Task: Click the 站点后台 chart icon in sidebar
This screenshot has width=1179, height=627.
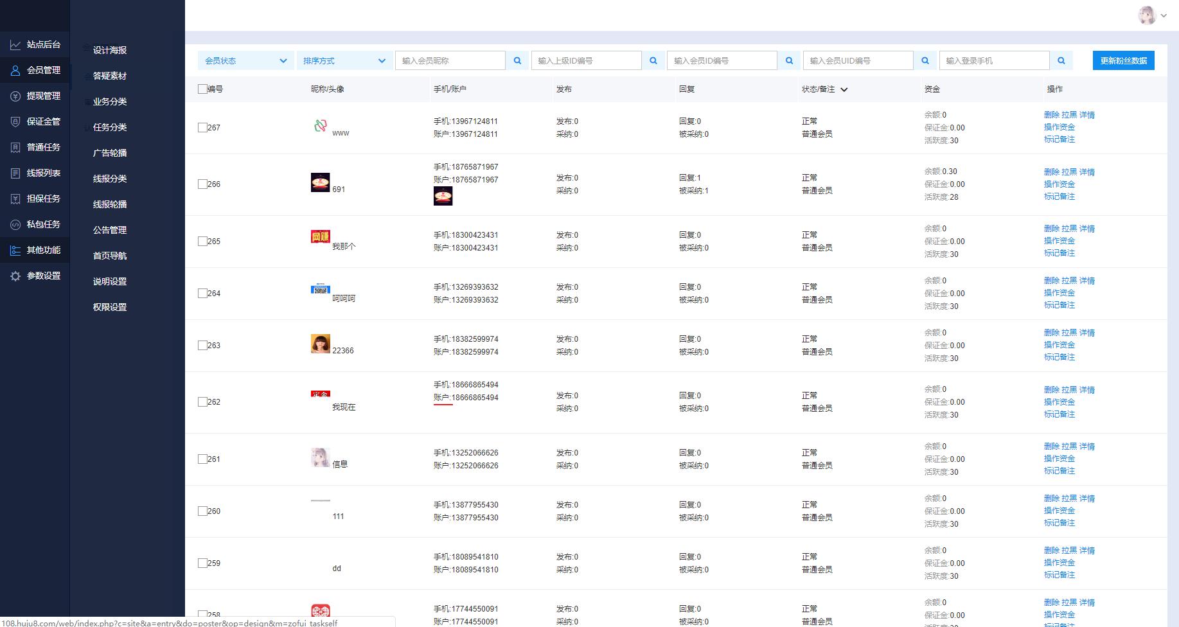Action: tap(15, 44)
